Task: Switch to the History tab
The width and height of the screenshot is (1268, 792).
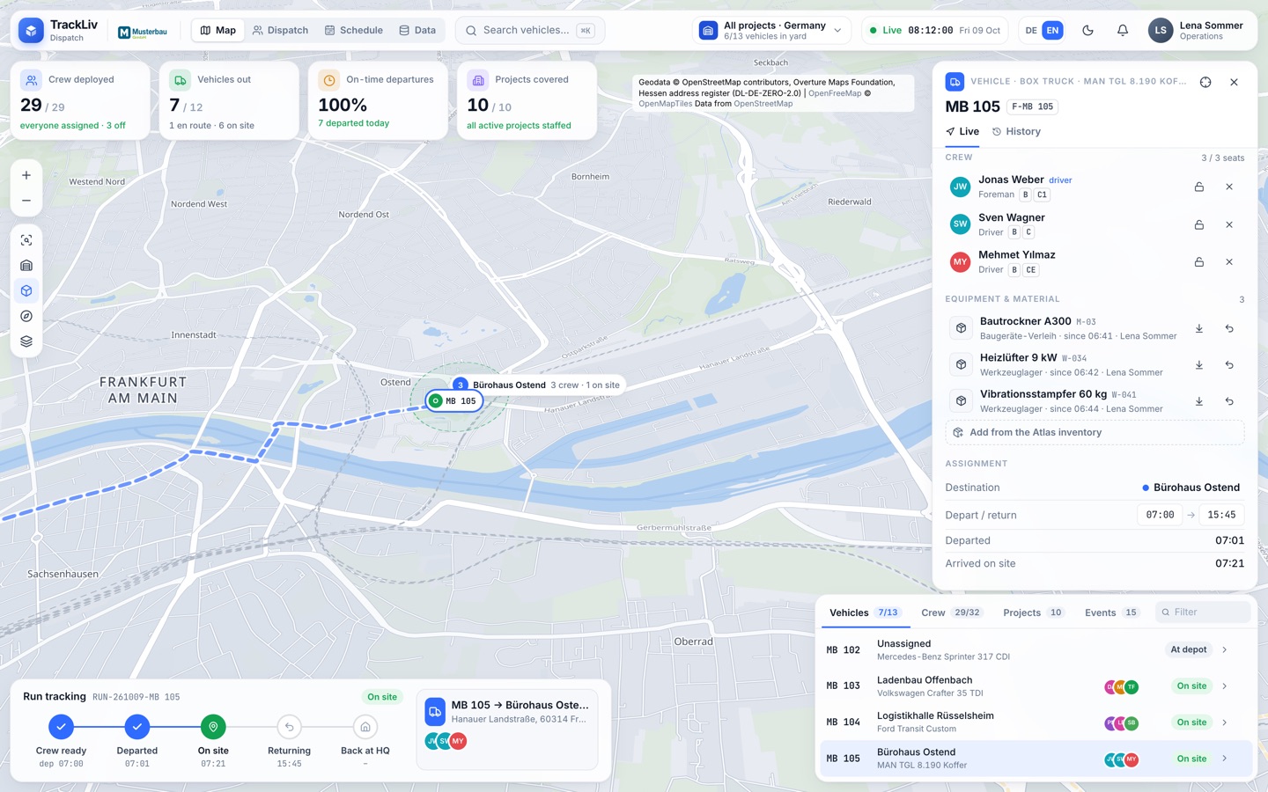Action: (1016, 131)
